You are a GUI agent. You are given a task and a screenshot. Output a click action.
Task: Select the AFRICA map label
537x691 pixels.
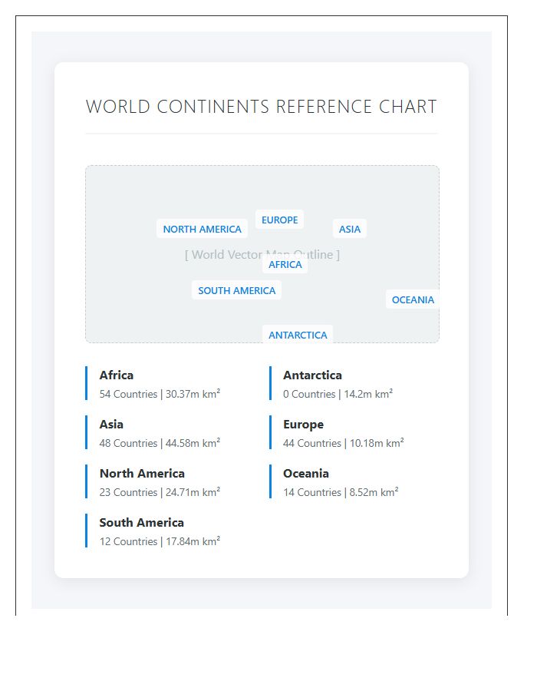(x=285, y=264)
